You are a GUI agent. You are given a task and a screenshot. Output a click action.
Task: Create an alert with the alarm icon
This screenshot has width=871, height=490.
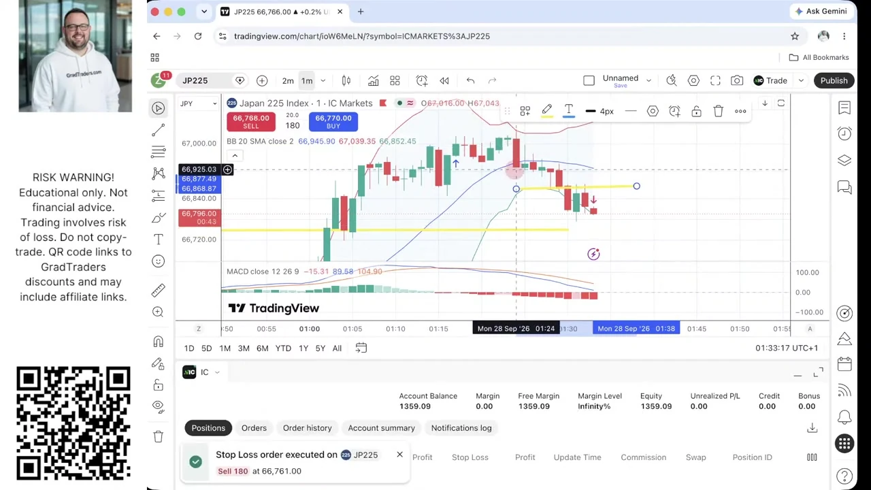[x=422, y=80]
